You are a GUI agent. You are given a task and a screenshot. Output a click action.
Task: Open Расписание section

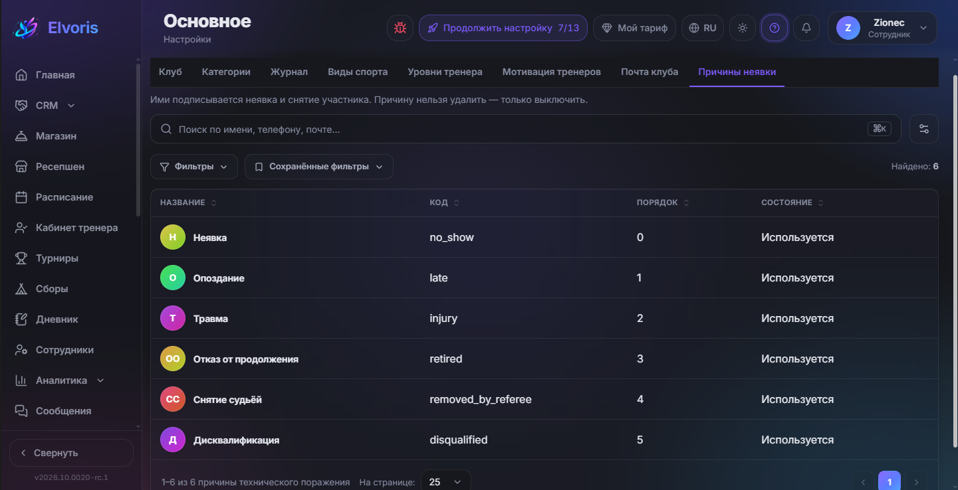[x=64, y=197]
